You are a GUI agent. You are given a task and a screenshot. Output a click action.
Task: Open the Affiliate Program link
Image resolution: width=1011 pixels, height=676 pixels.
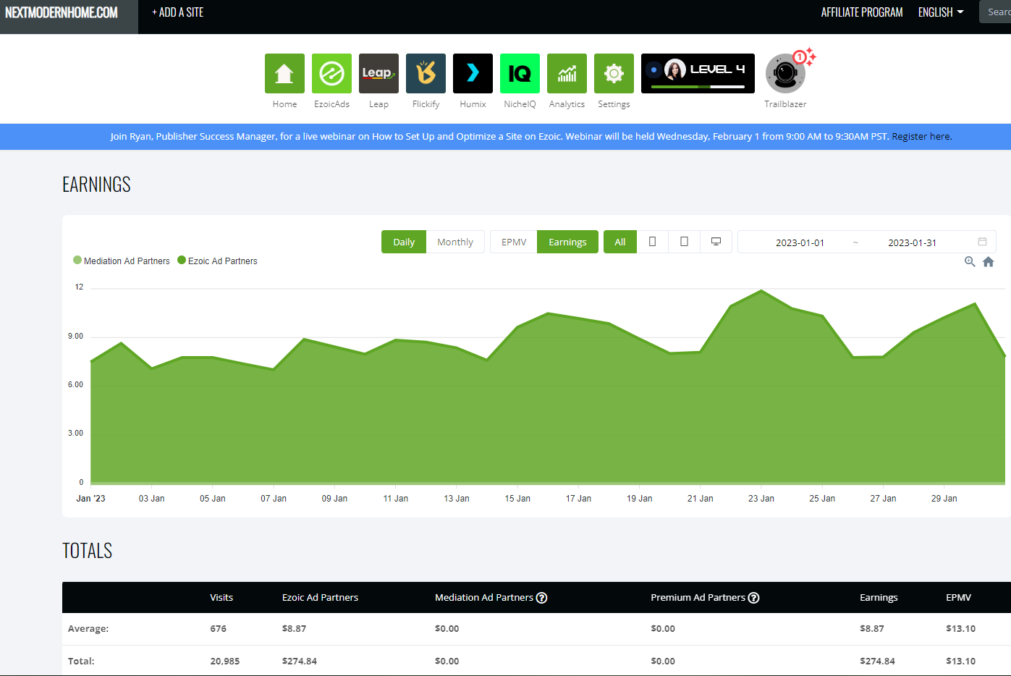coord(862,12)
